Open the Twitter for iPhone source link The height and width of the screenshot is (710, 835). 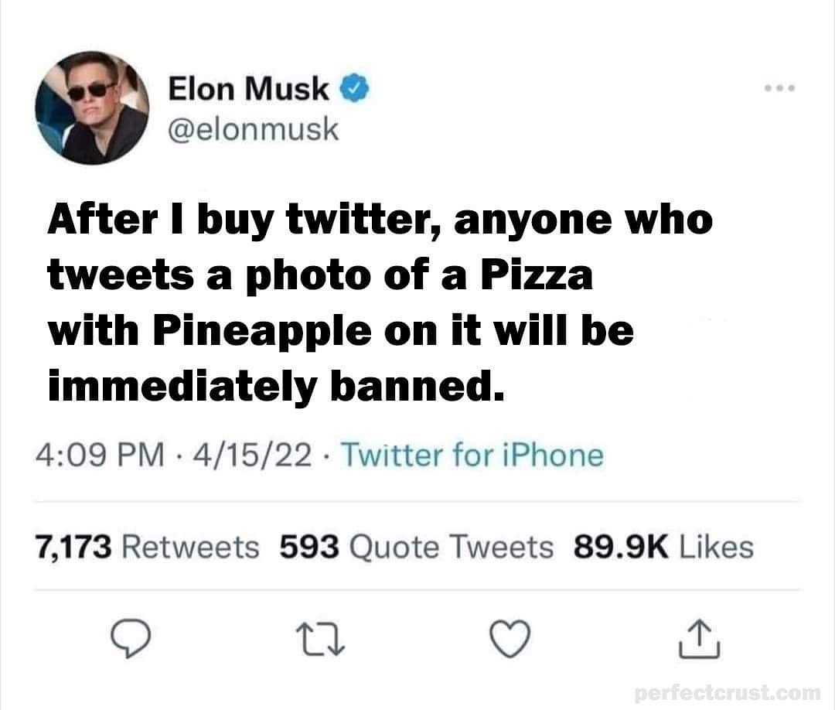pos(472,455)
